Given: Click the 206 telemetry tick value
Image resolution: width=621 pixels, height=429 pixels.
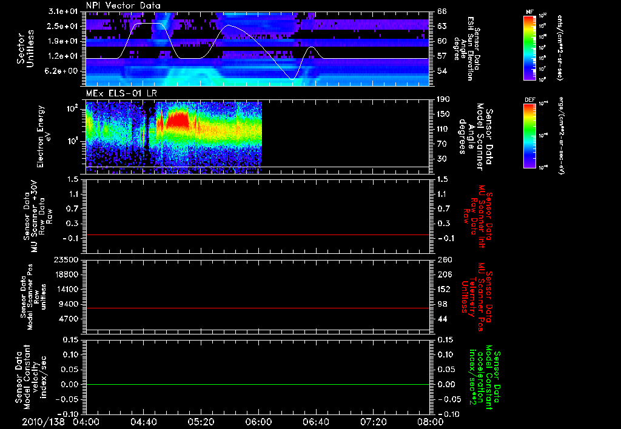Looking at the screenshot, I should (444, 274).
